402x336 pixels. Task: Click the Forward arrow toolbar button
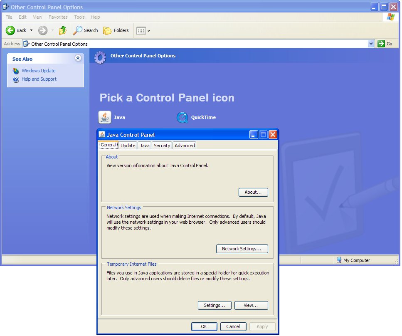click(43, 30)
